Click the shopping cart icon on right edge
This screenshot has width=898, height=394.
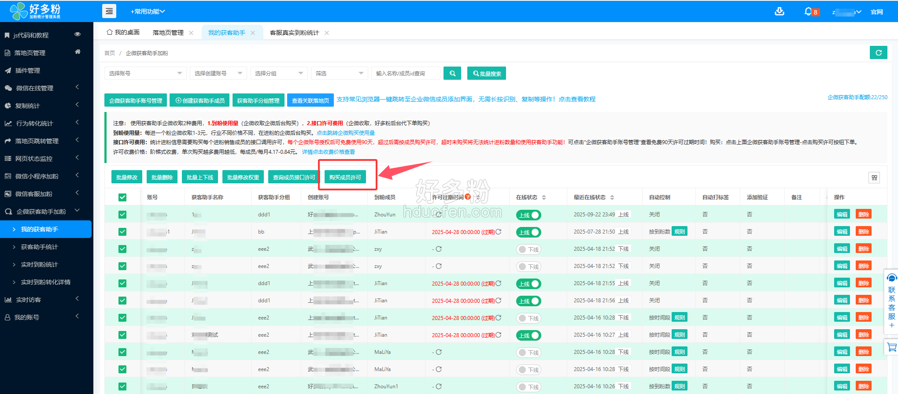(892, 347)
